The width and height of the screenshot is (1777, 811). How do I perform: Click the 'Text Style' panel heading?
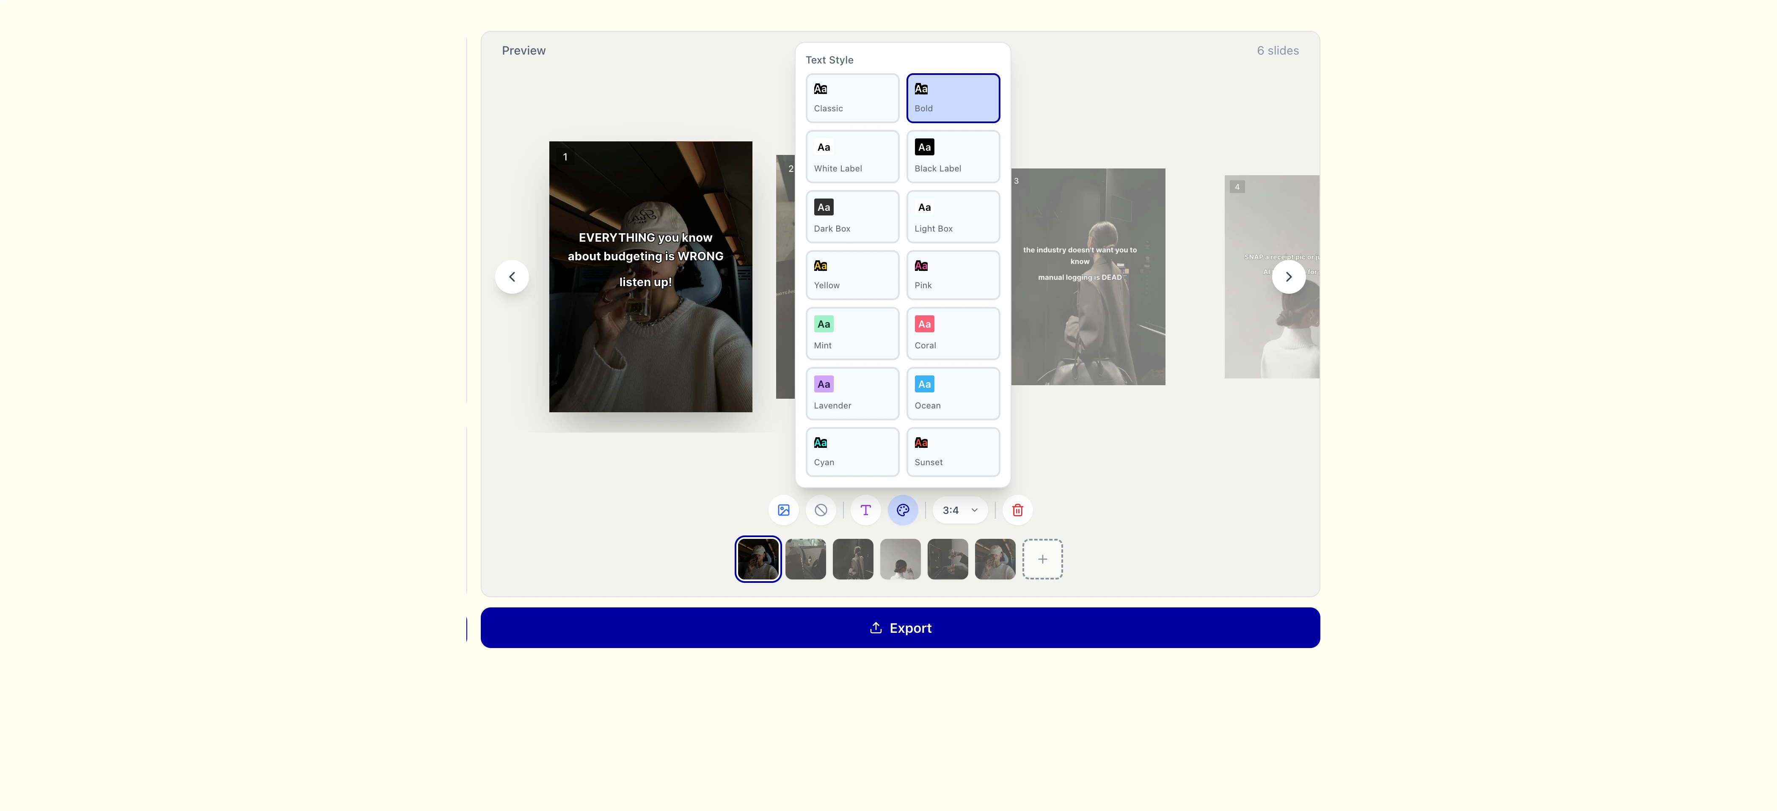click(x=829, y=60)
